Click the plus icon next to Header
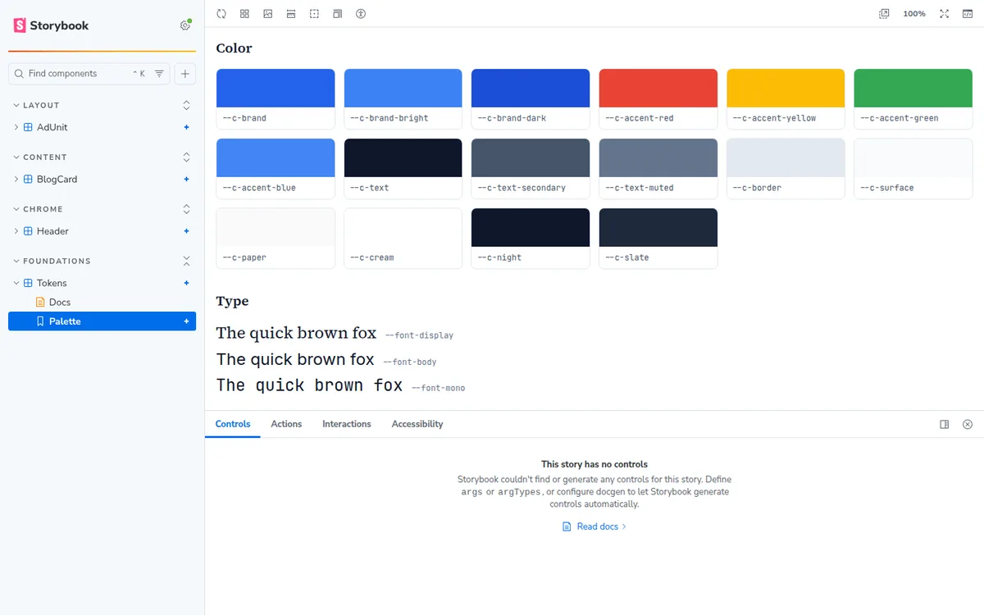Screen dimensions: 984x615 pyautogui.click(x=187, y=231)
